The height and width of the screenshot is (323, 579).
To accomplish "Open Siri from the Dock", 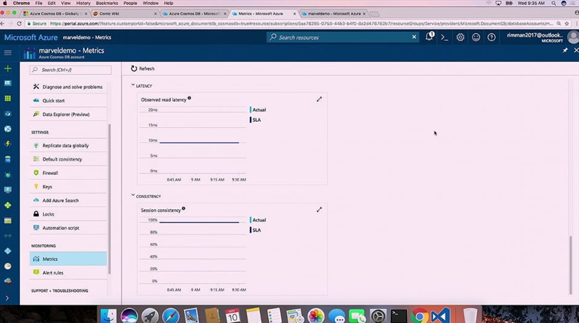I will tap(129, 316).
